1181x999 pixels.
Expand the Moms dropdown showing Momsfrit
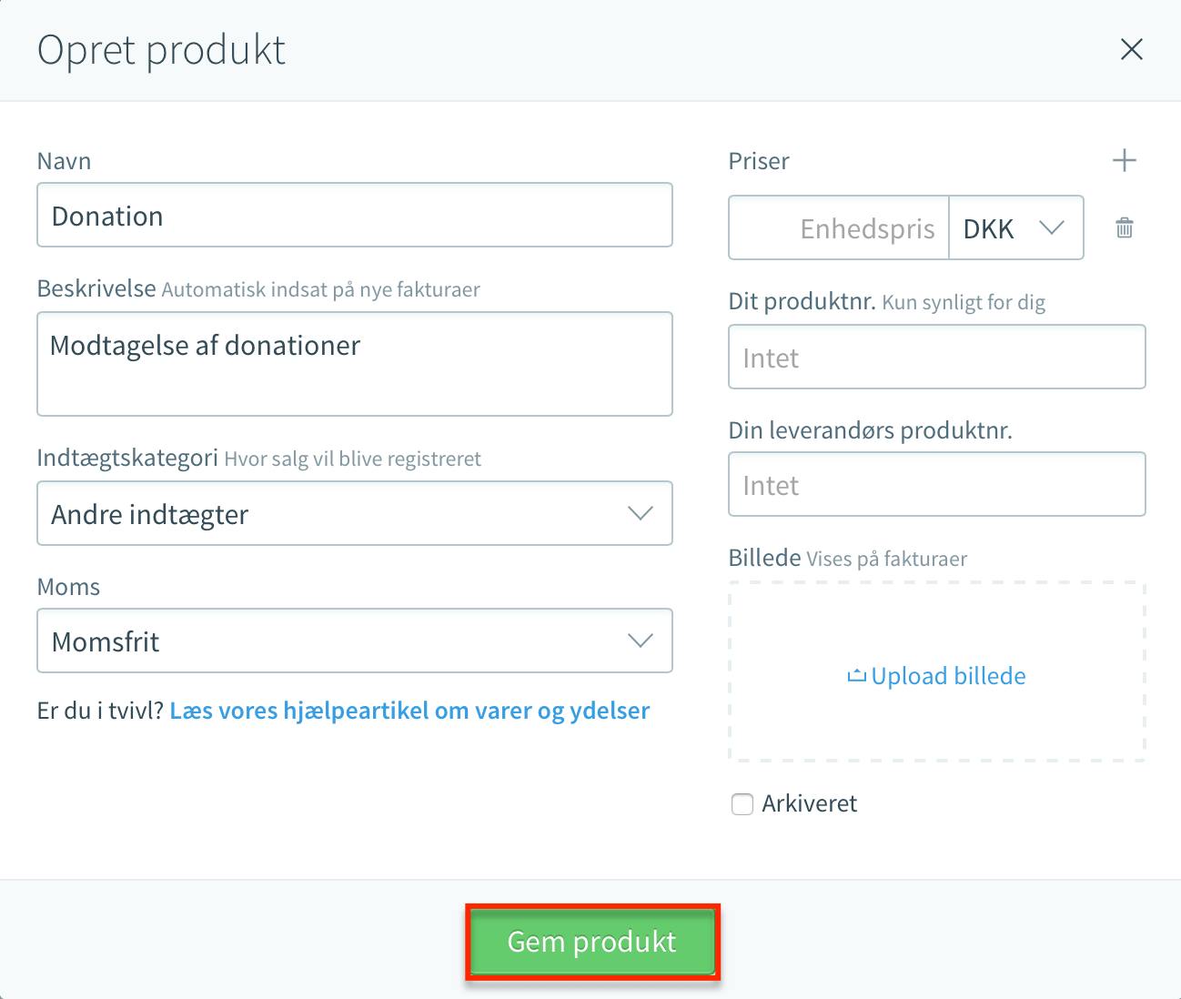(x=355, y=641)
